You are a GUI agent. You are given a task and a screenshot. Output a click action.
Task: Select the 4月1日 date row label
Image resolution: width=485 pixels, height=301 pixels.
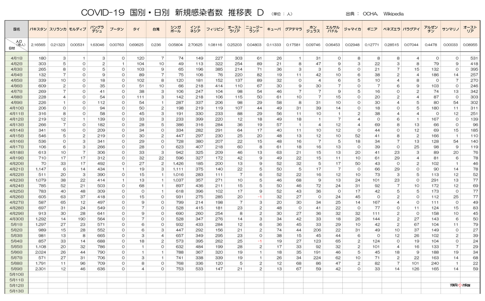[17, 58]
